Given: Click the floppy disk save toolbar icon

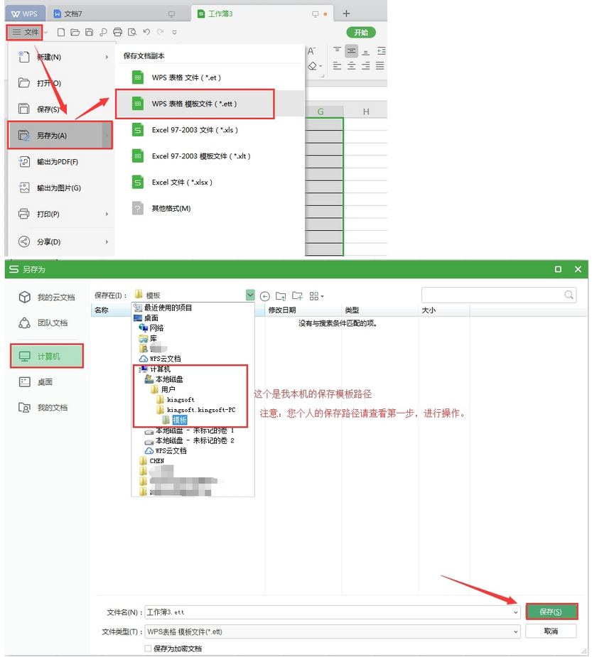Looking at the screenshot, I should click(x=90, y=32).
